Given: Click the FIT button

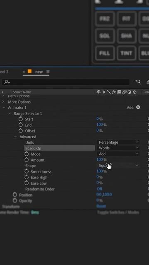Looking at the screenshot, I should (x=126, y=19).
